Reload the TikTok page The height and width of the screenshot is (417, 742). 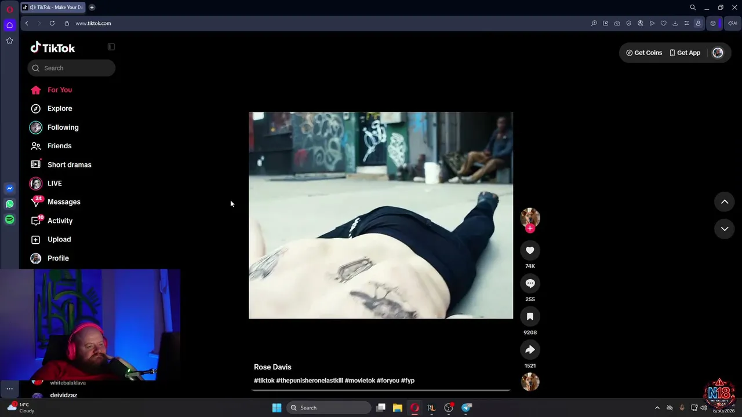point(52,23)
